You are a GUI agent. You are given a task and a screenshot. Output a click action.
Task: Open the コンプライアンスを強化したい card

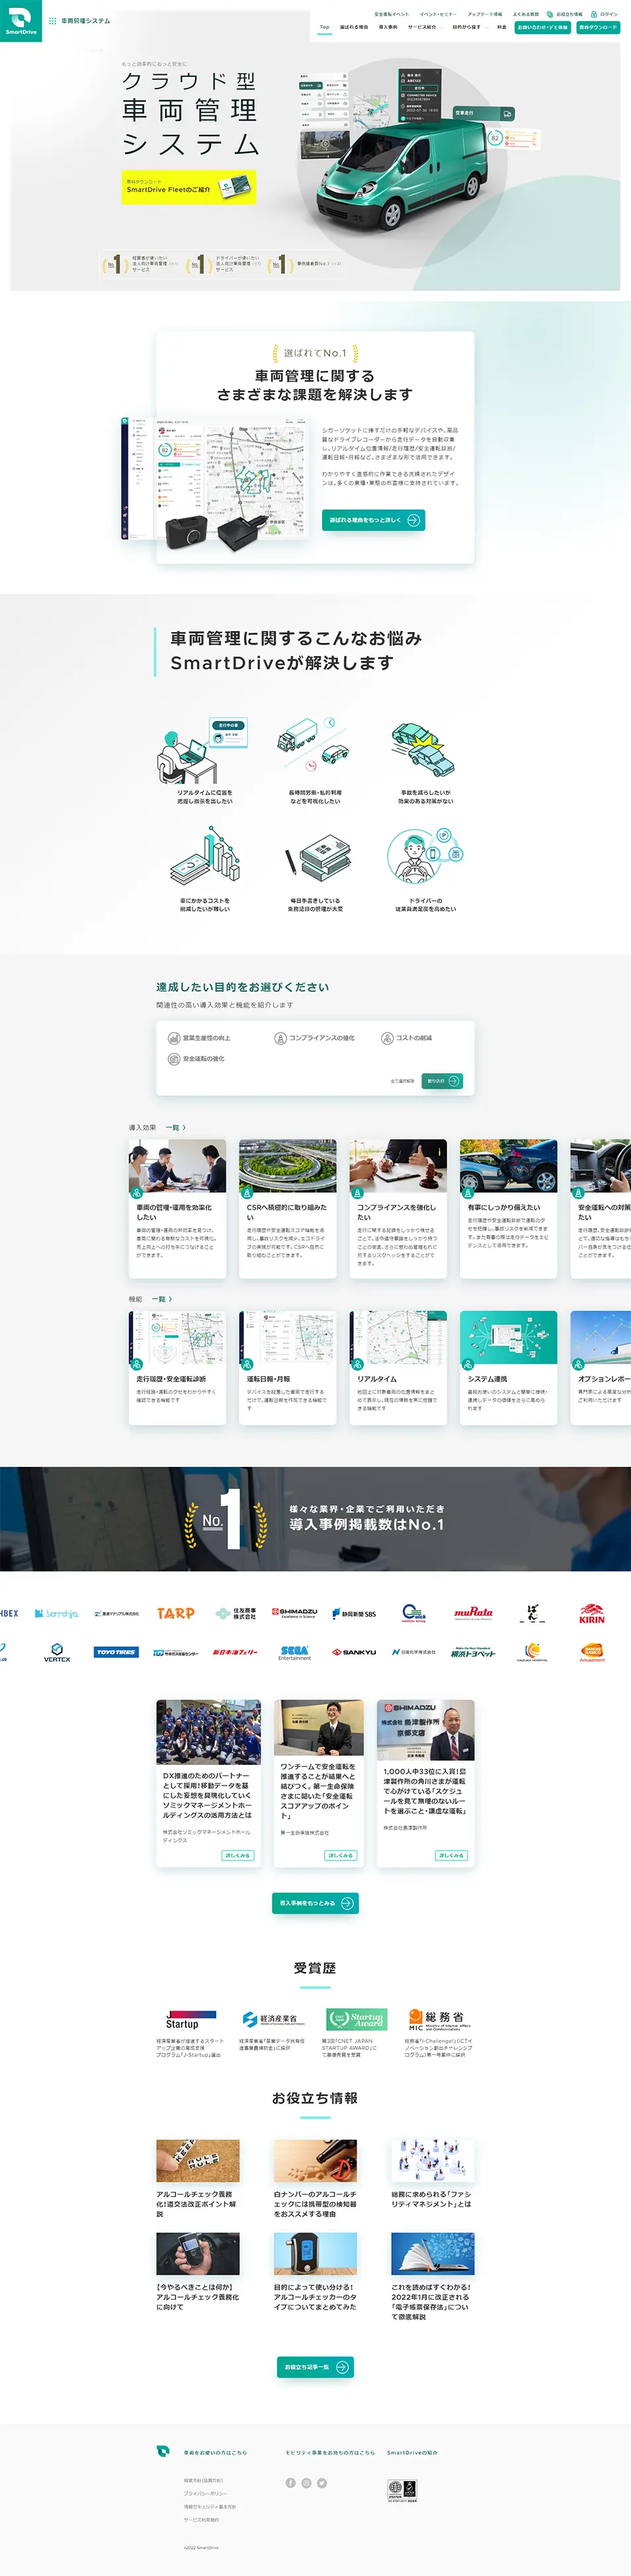tap(398, 1208)
